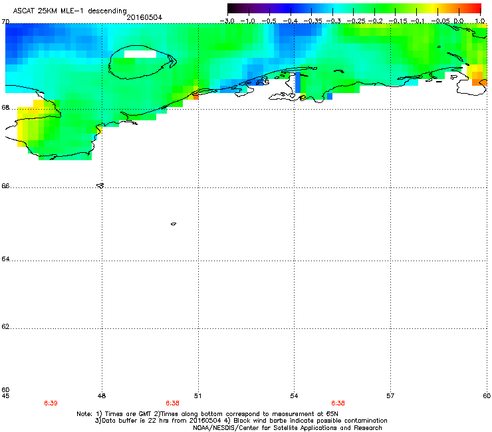Viewport: 492px width, 432px height.
Task: Click the red 6:38 stamp between 48 and 51
Action: pos(173,403)
